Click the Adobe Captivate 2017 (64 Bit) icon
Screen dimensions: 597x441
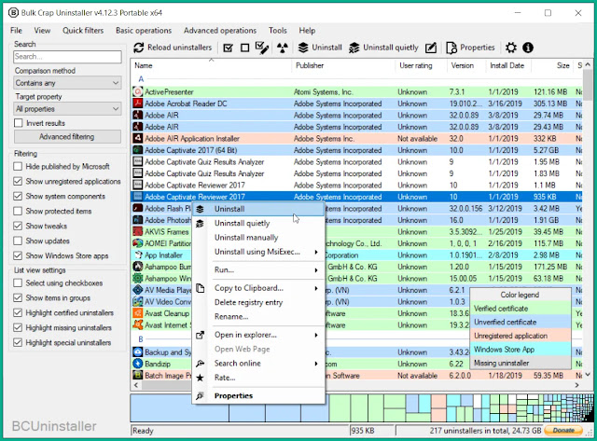pyautogui.click(x=138, y=150)
